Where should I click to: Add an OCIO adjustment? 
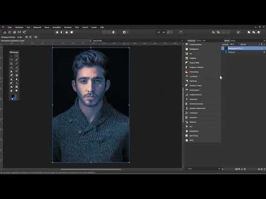click(202, 140)
